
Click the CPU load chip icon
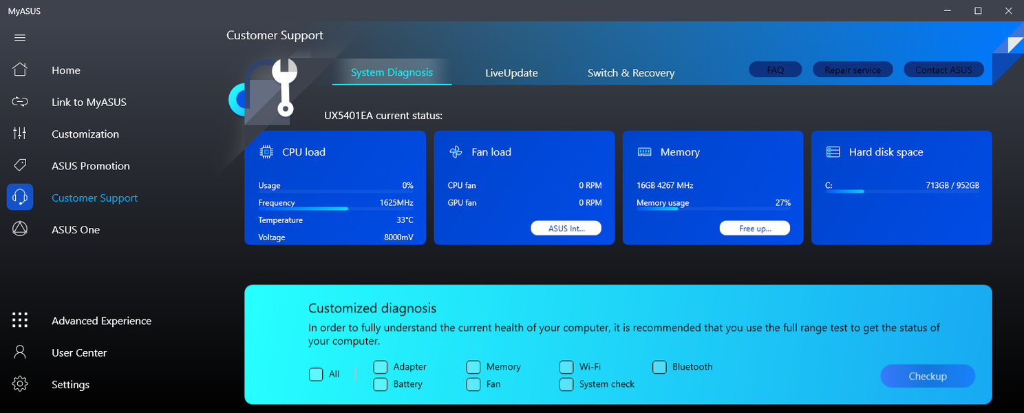(266, 152)
